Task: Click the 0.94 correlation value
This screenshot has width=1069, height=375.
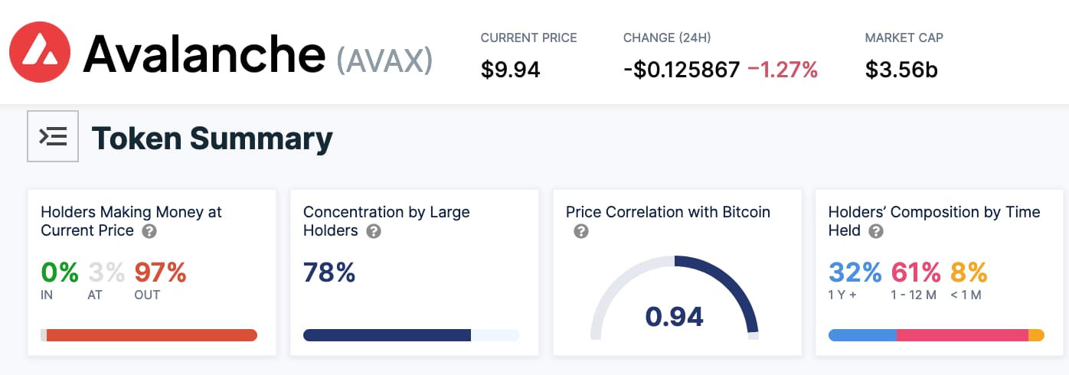Action: coord(674,316)
